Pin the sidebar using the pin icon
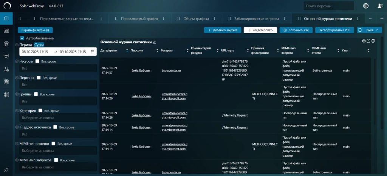 tap(6, 170)
